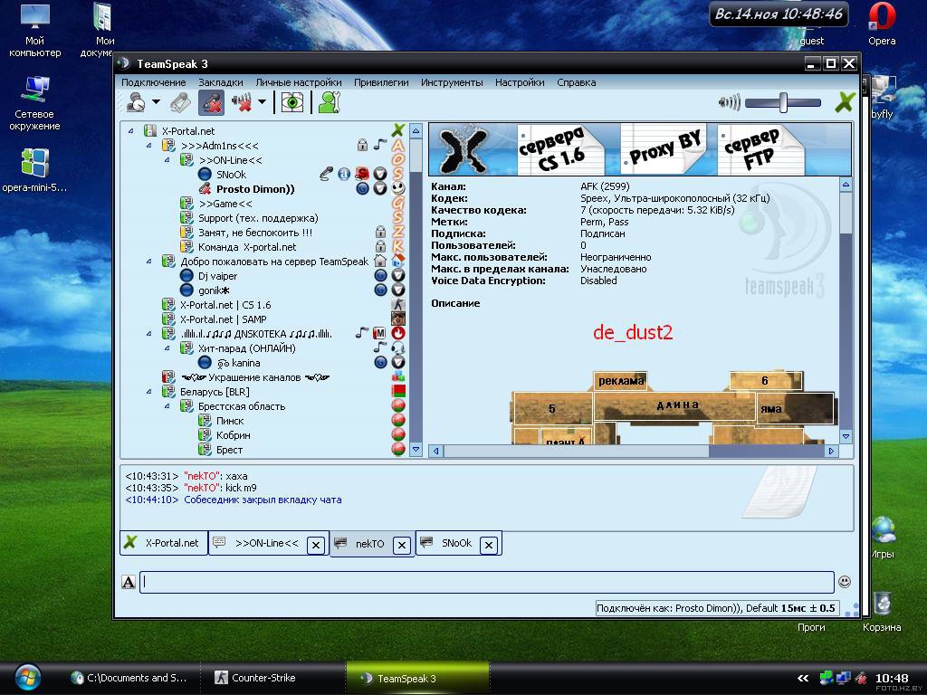Open the Настройки menu
The image size is (927, 695).
[x=520, y=82]
